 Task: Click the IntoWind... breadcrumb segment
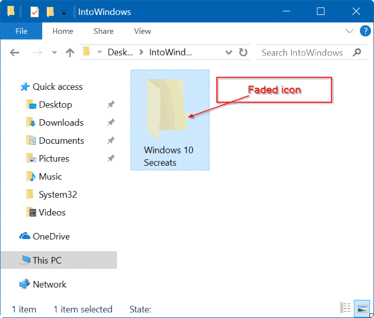point(170,52)
